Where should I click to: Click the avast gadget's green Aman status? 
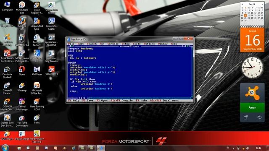[252, 107]
